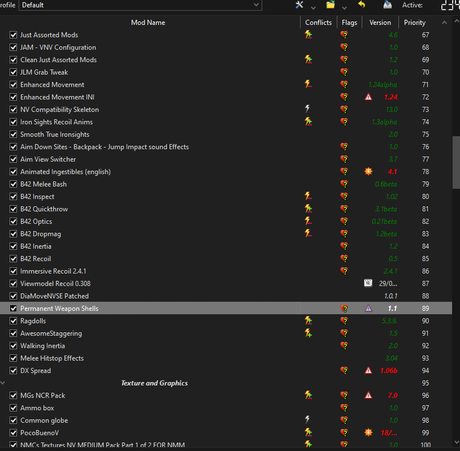The image size is (460, 451).
Task: Open the folder icon in toolbar
Action: click(331, 5)
